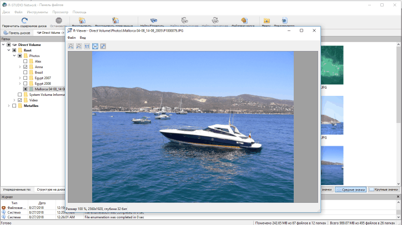Screen dimensions: 402x225
Task: Click the Brazil folder icon
Action: pyautogui.click(x=31, y=73)
